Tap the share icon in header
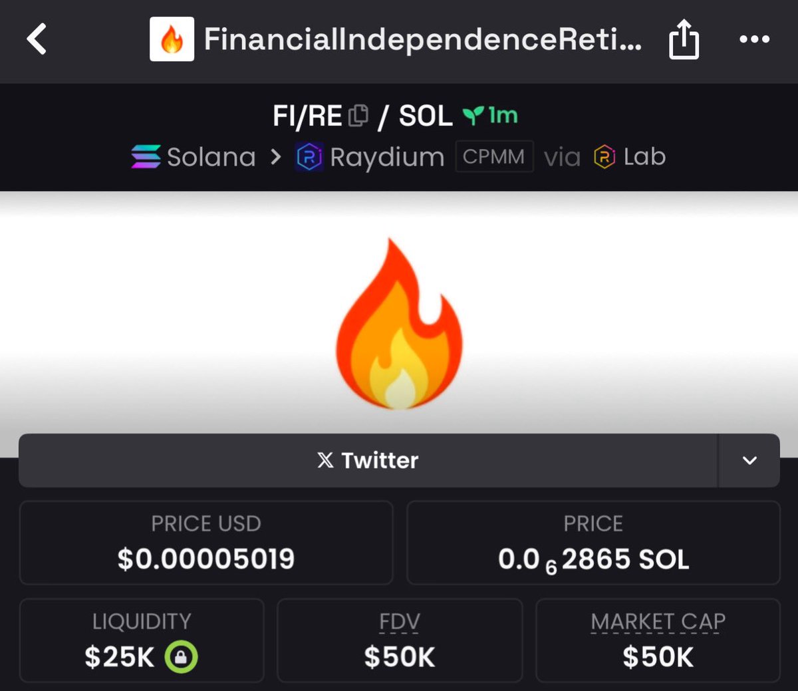 click(684, 39)
